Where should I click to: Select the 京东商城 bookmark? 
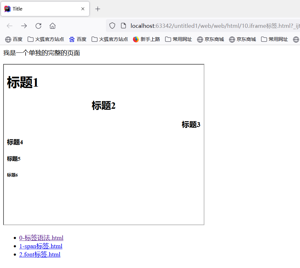(x=210, y=39)
